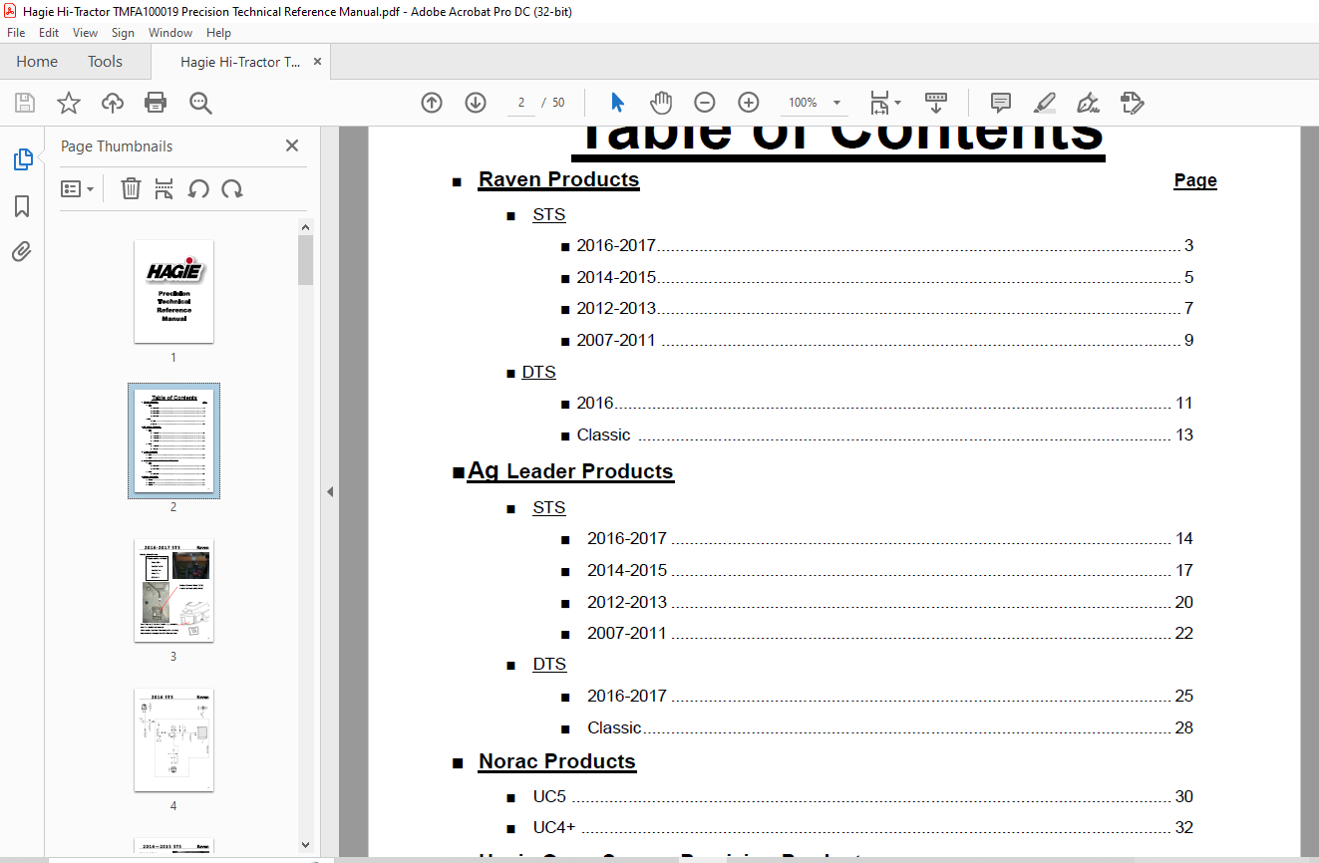1319x863 pixels.
Task: Open the Help menu
Action: [218, 33]
